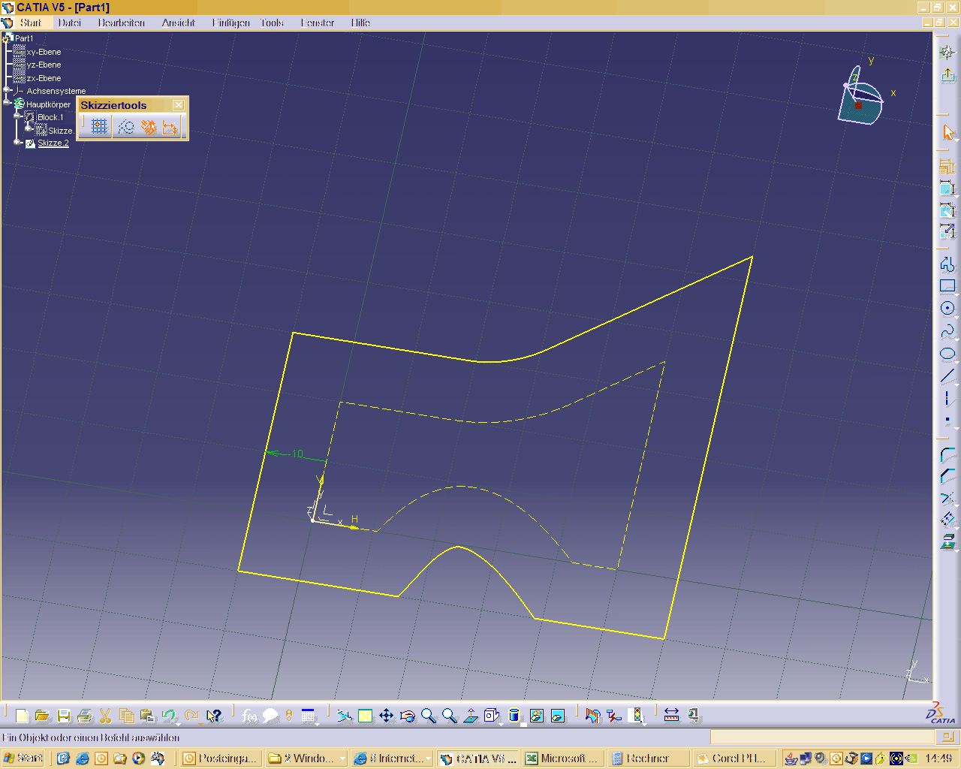Expand the Achsensysteme tree node
This screenshot has width=961, height=769.
[x=7, y=90]
